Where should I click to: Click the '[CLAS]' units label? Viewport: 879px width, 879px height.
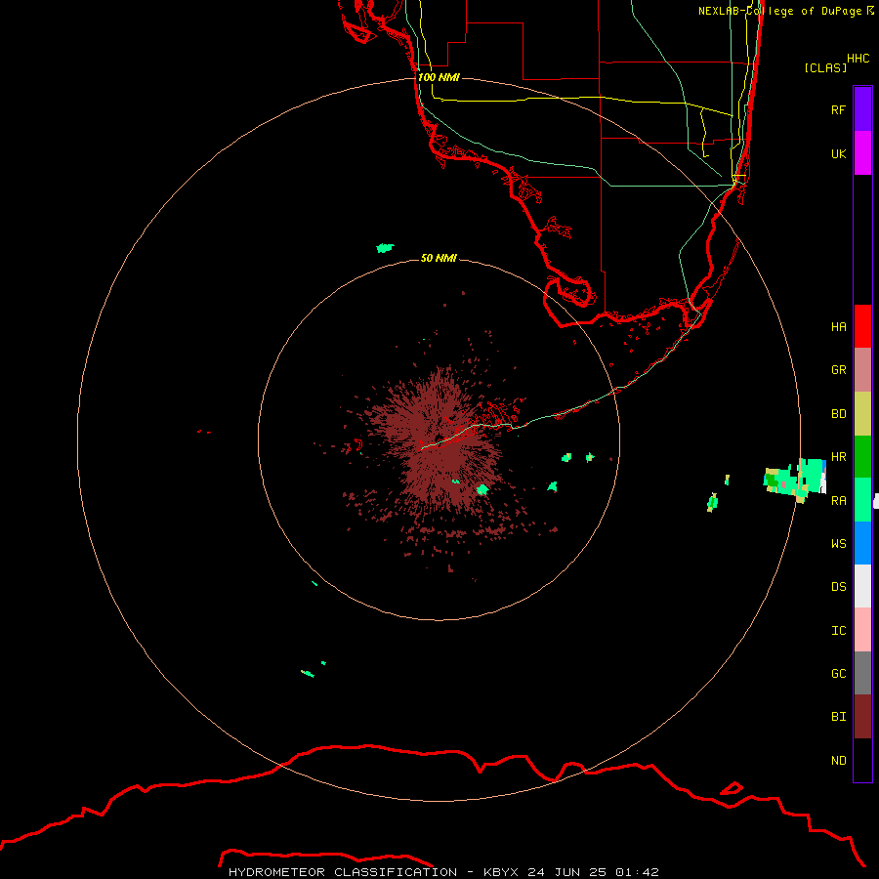(x=825, y=67)
